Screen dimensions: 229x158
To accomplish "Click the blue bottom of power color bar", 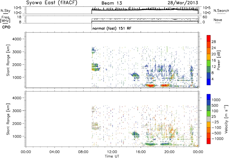I will [209, 82].
